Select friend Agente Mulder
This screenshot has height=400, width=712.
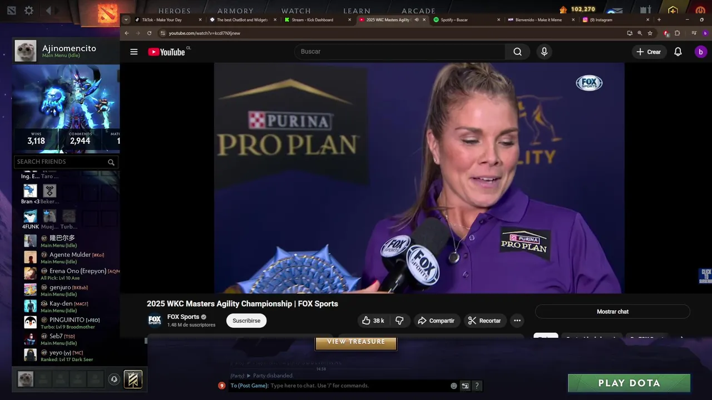tap(71, 257)
